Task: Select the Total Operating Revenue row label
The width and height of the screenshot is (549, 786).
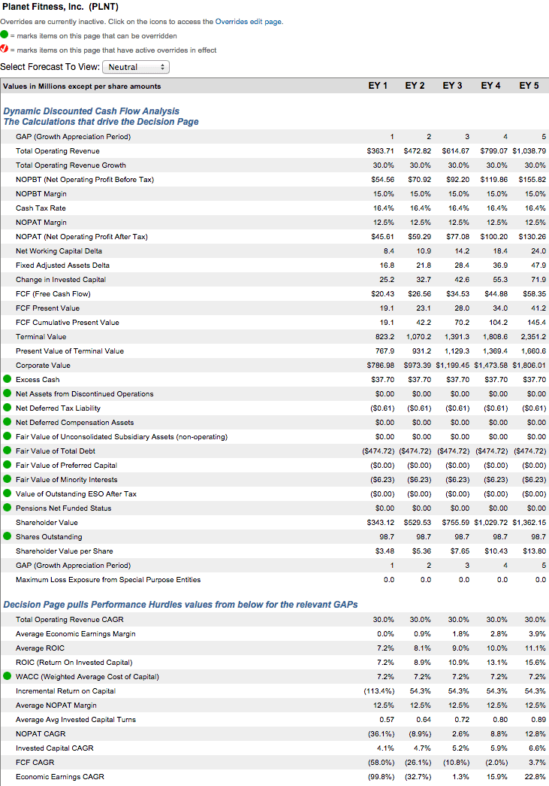Action: pyautogui.click(x=58, y=151)
